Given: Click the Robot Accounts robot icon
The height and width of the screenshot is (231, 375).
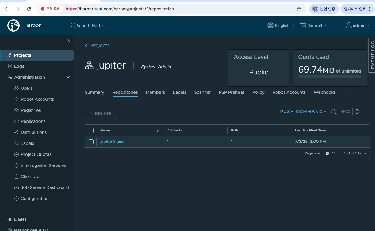Looking at the screenshot, I should (17, 99).
